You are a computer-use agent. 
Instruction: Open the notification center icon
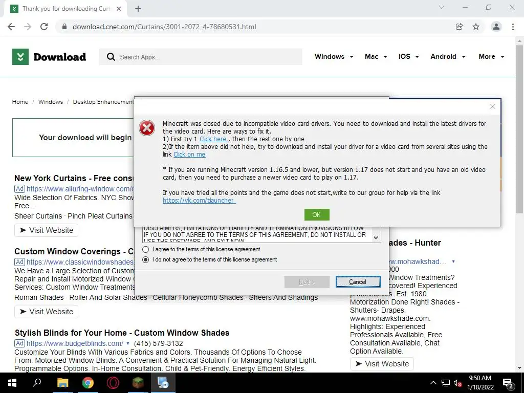pyautogui.click(x=508, y=384)
